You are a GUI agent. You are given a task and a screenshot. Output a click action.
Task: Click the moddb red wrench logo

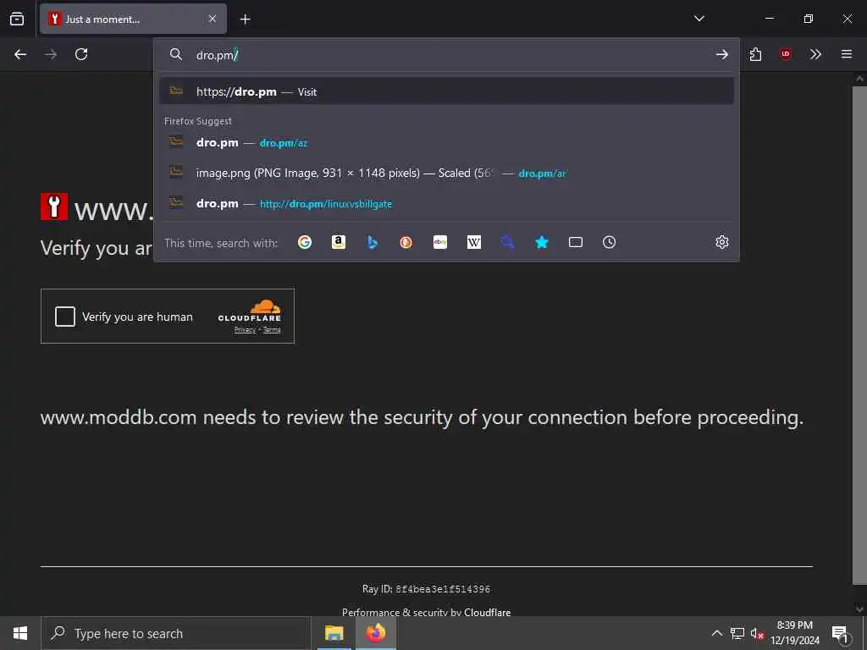click(x=54, y=207)
